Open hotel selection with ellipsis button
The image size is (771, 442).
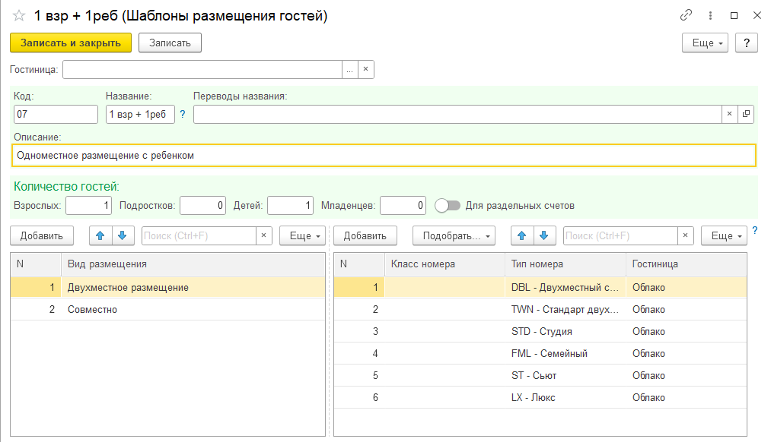pyautogui.click(x=349, y=70)
